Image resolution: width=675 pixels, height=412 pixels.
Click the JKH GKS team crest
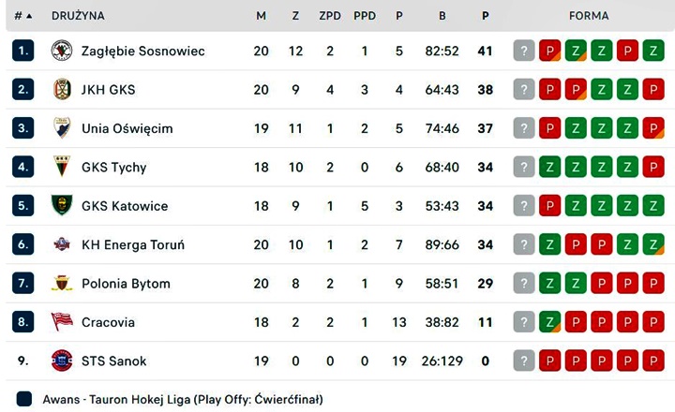[62, 90]
